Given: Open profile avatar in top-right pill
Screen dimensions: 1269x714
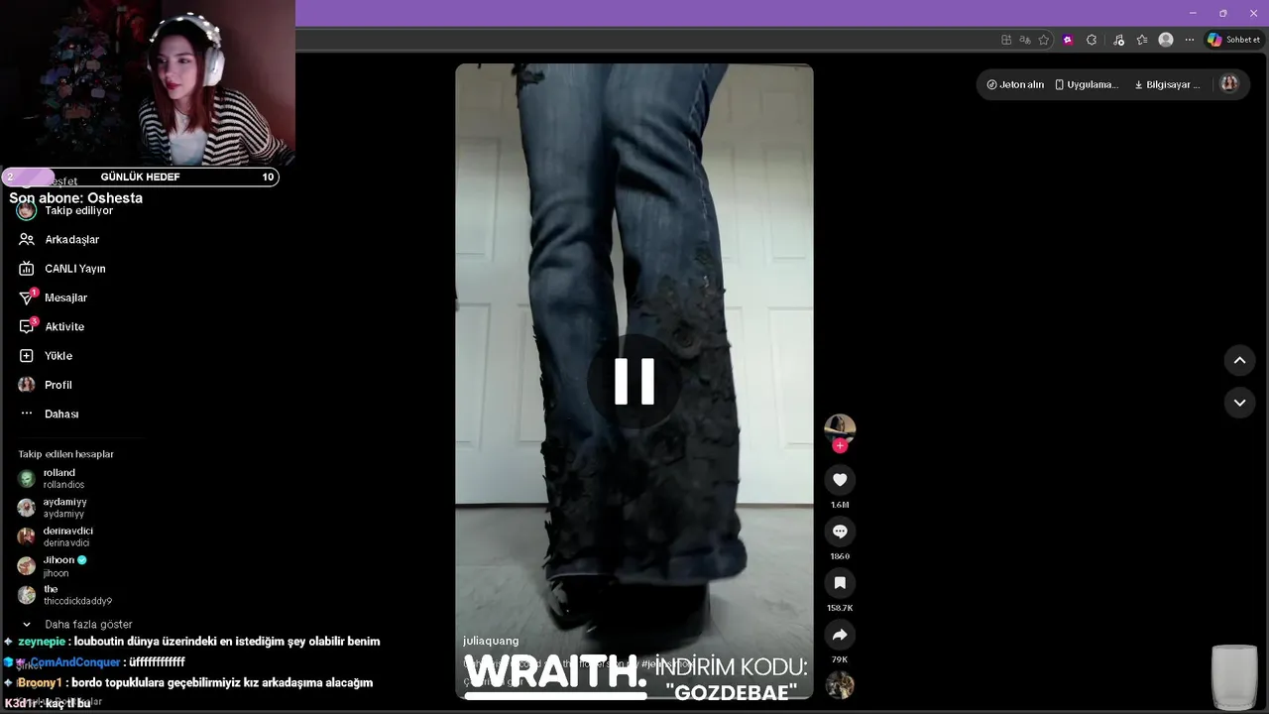Looking at the screenshot, I should tap(1229, 84).
